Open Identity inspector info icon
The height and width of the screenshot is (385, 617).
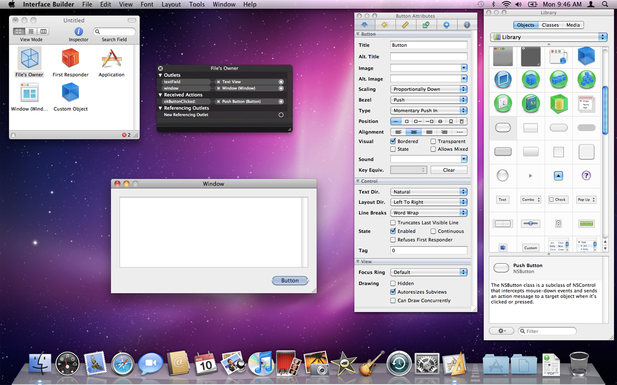click(467, 25)
